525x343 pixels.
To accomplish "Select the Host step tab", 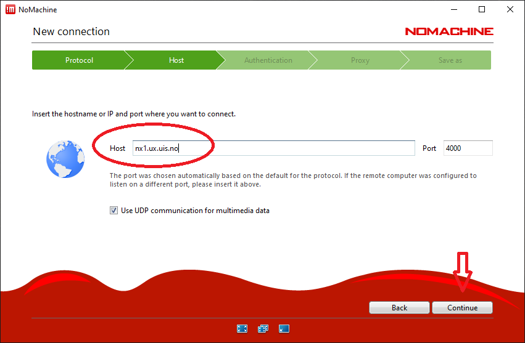I will tap(176, 60).
